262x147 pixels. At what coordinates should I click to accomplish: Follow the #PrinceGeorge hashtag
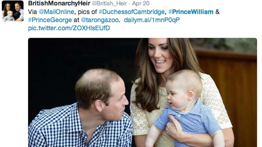[x=50, y=20]
